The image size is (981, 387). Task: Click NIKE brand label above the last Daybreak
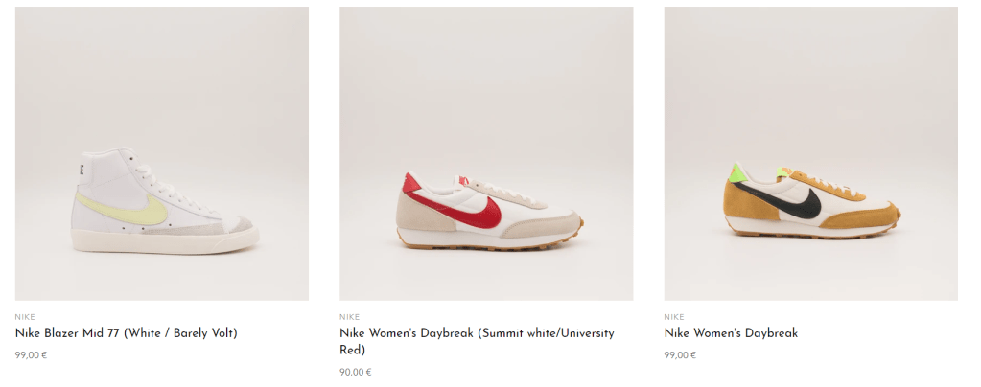pos(674,317)
